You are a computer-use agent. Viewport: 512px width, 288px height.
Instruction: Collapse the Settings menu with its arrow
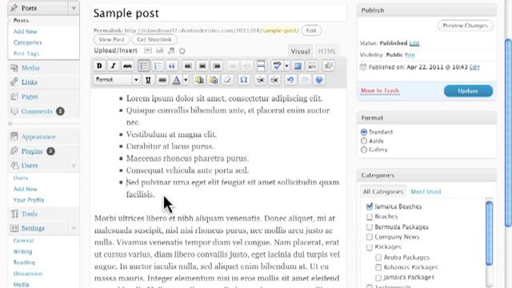click(74, 228)
